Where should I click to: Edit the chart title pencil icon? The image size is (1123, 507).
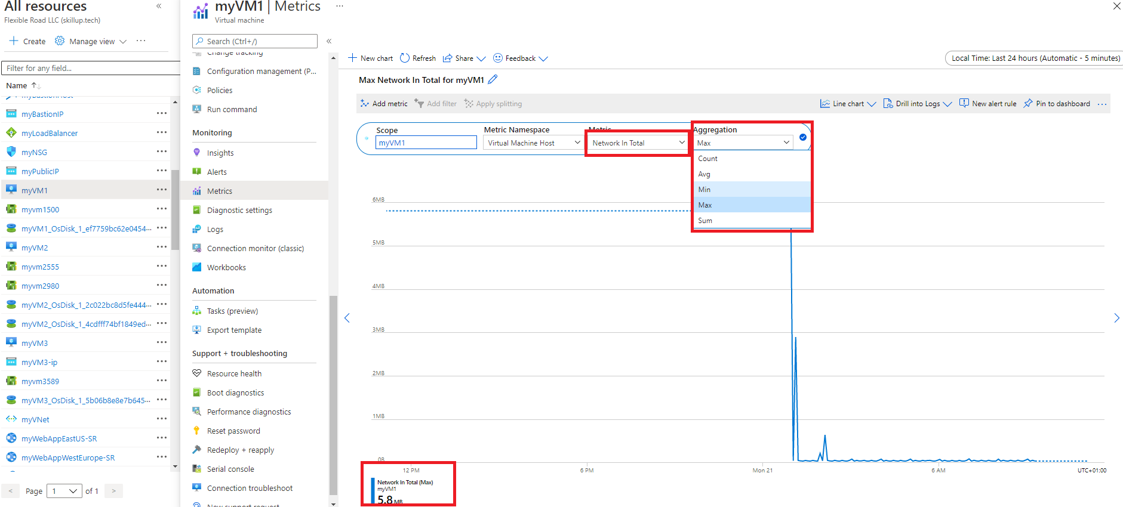point(493,79)
